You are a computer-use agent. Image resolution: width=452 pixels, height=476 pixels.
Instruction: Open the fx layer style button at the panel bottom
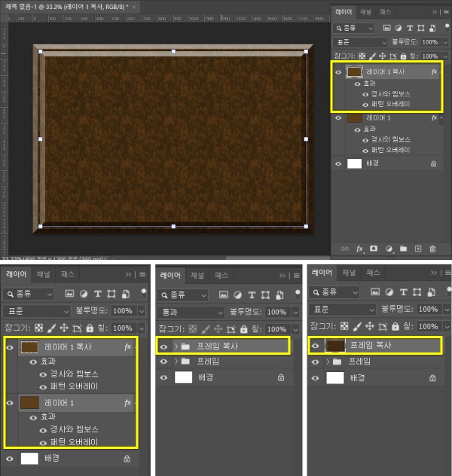[359, 249]
